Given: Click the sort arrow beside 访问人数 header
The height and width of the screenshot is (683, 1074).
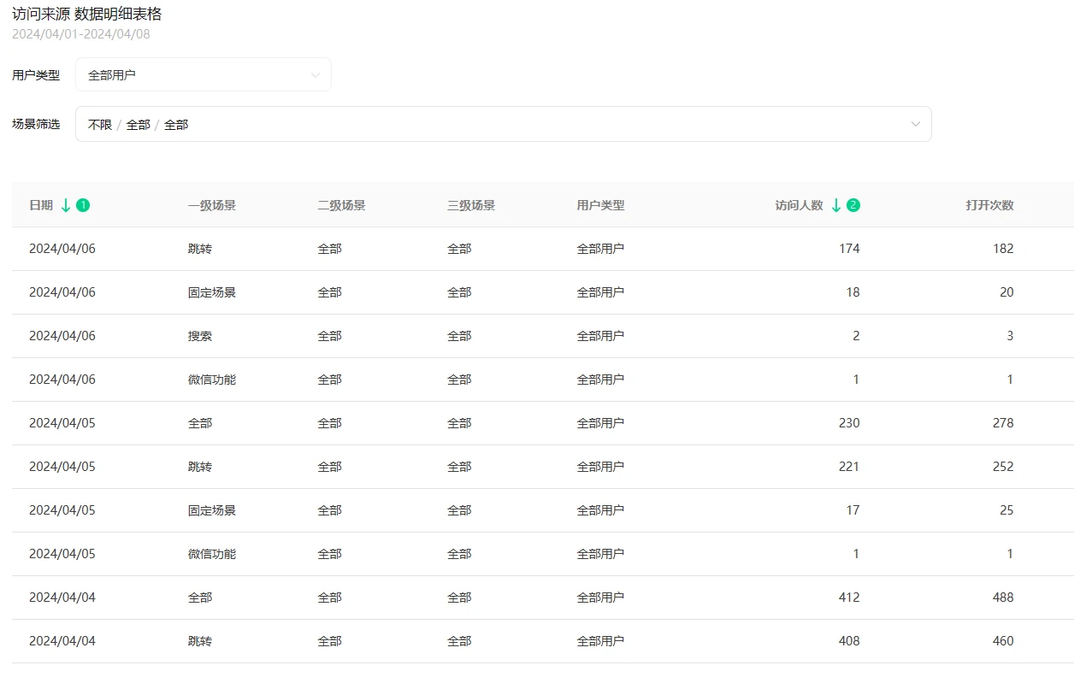Looking at the screenshot, I should coord(836,205).
